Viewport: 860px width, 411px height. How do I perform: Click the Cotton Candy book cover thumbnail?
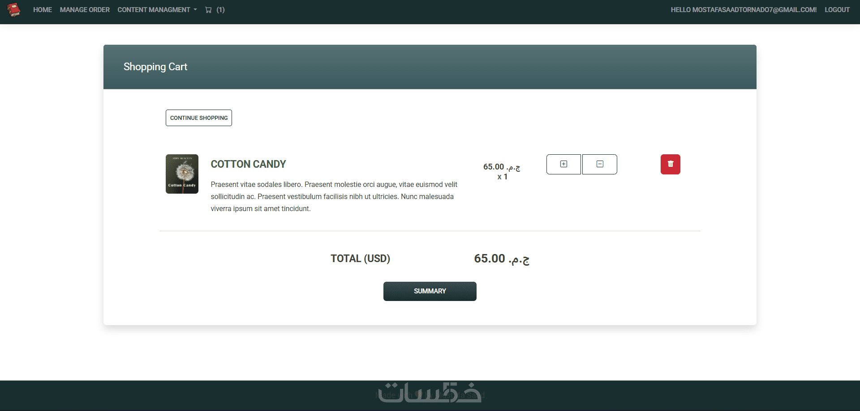(182, 174)
